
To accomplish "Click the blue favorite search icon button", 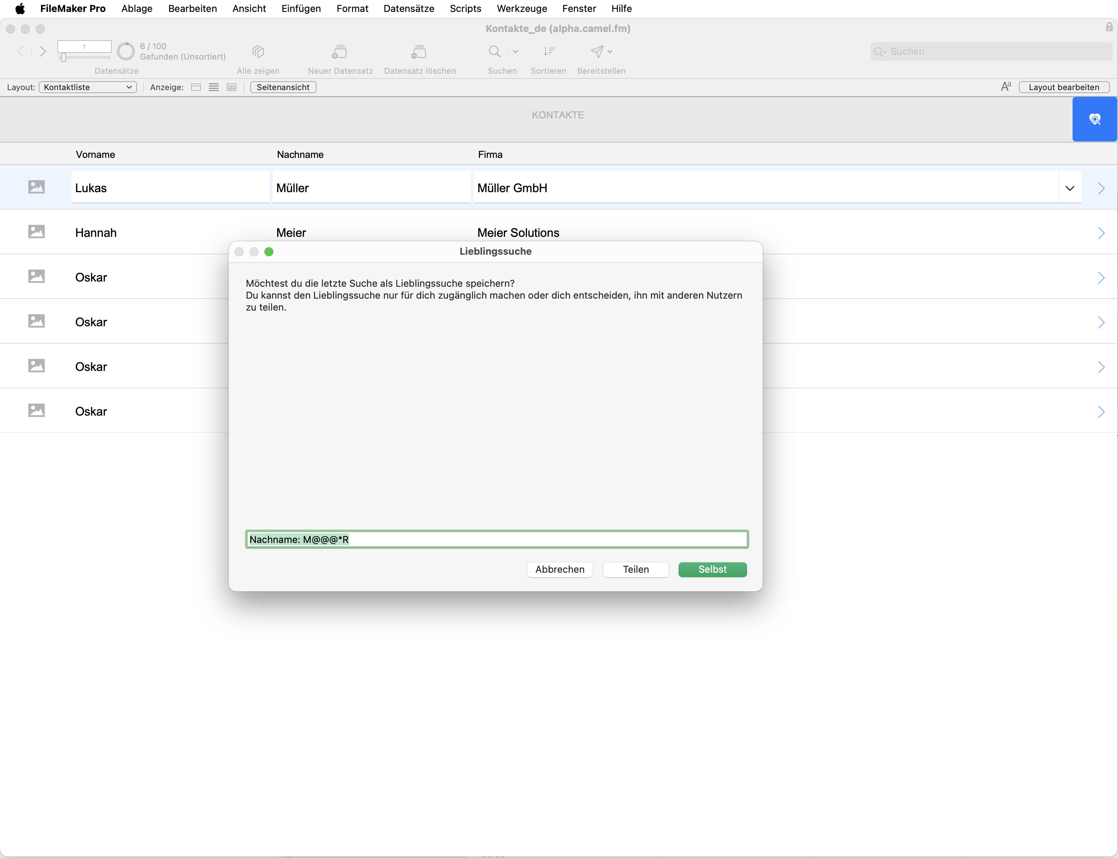I will [1095, 119].
